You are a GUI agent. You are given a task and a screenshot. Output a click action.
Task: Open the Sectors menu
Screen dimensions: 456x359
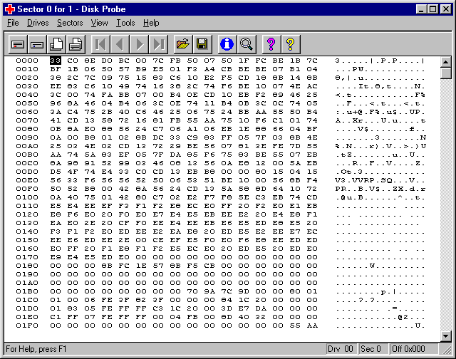[x=70, y=23]
